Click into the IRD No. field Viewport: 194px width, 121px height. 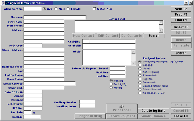33,108
